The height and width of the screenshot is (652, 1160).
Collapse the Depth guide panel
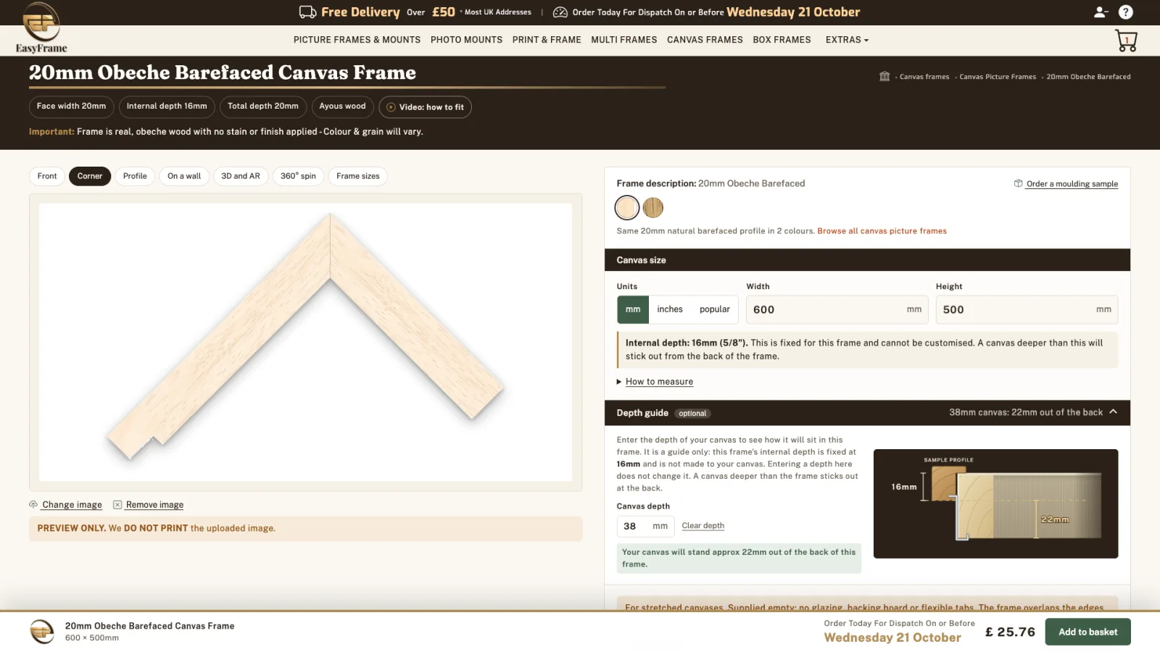coord(1113,412)
